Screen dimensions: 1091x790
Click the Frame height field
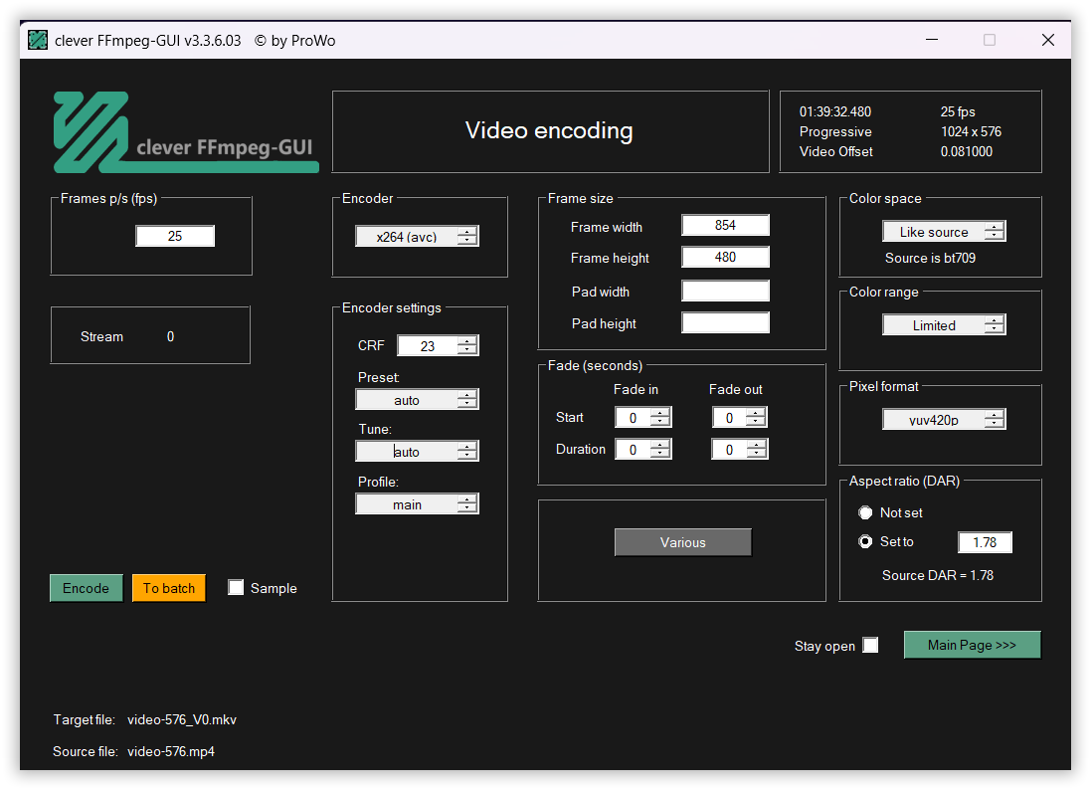(x=725, y=257)
